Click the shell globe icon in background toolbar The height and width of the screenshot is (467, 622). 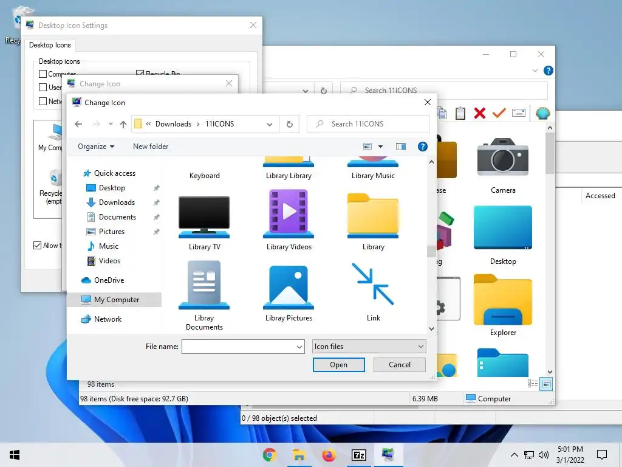coord(542,113)
